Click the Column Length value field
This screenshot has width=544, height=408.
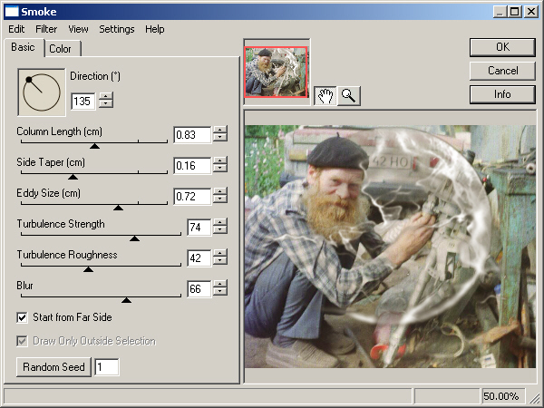[x=191, y=134]
